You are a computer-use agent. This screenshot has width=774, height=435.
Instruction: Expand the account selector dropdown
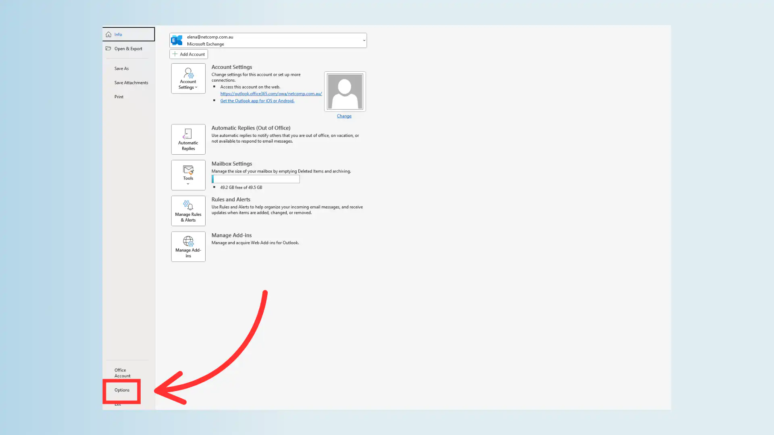363,40
